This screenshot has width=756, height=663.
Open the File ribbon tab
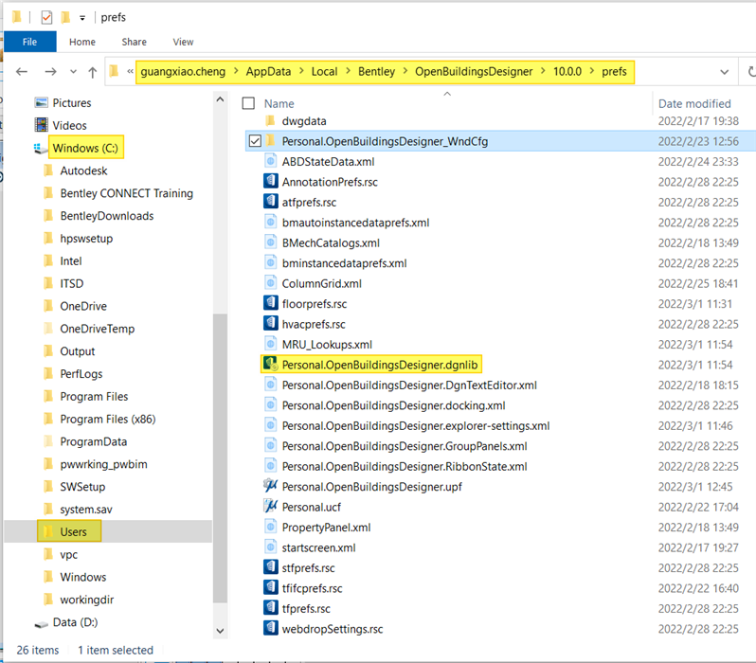pos(30,42)
